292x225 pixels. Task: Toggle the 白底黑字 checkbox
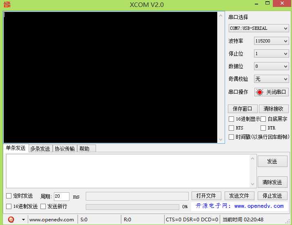pos(263,119)
